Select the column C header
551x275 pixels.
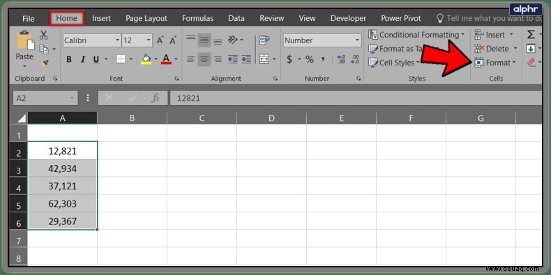(202, 118)
